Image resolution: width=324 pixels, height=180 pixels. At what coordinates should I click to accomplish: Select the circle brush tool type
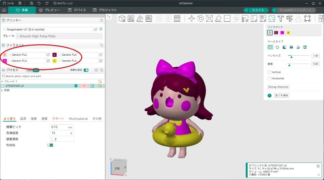tap(270, 47)
